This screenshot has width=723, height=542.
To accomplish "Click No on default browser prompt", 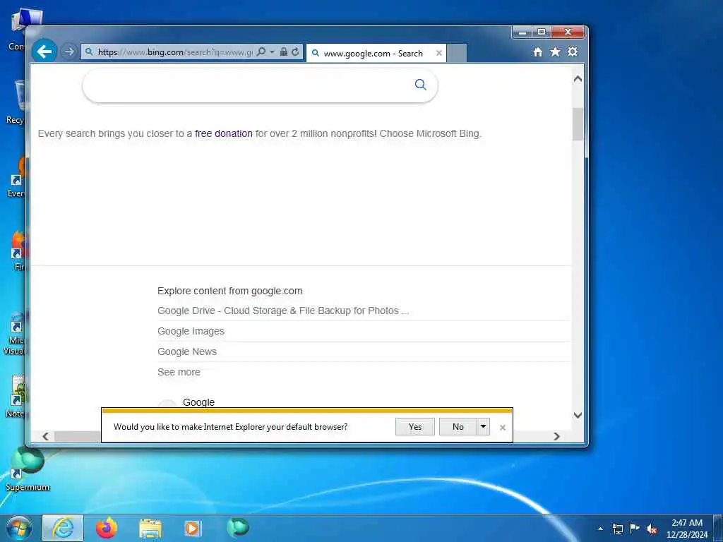I will [458, 427].
